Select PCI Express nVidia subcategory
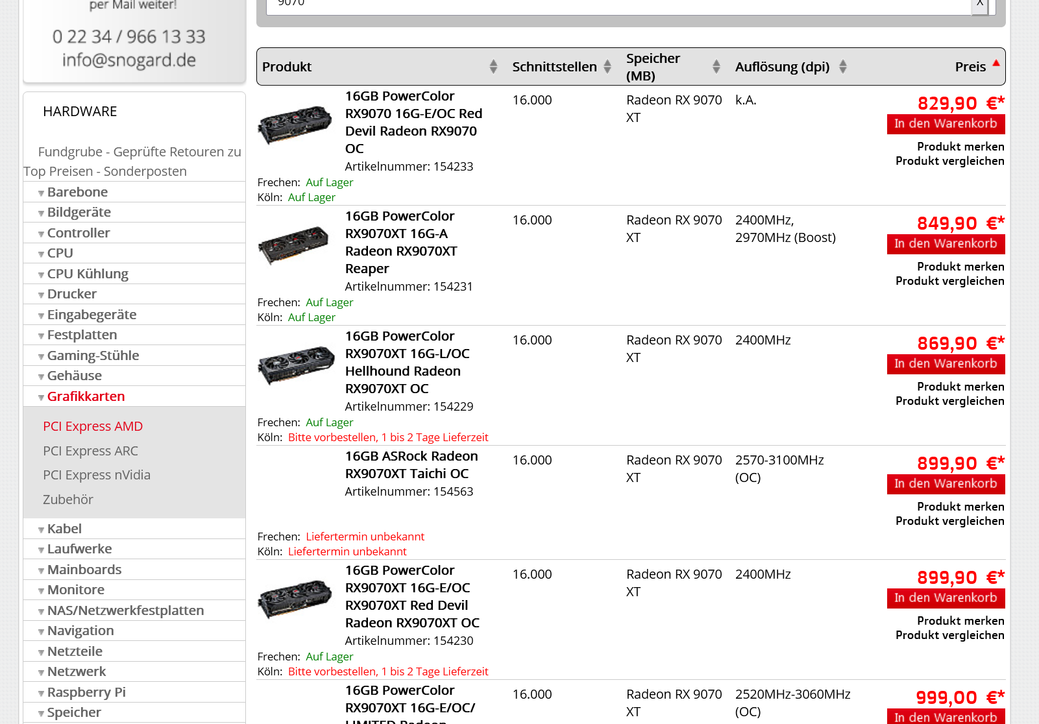 point(97,475)
